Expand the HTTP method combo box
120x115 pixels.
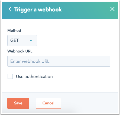click(x=22, y=41)
